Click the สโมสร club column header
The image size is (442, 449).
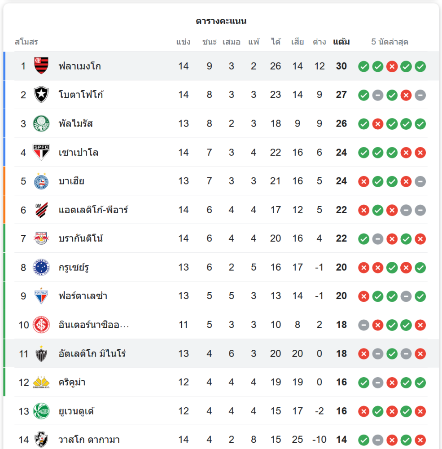tap(26, 42)
